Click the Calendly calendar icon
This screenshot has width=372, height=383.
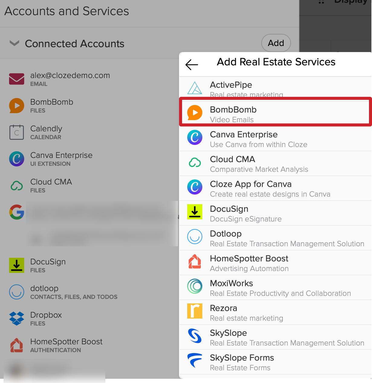(x=17, y=132)
